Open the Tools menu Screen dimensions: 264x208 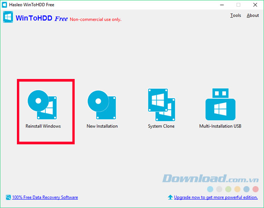point(236,15)
